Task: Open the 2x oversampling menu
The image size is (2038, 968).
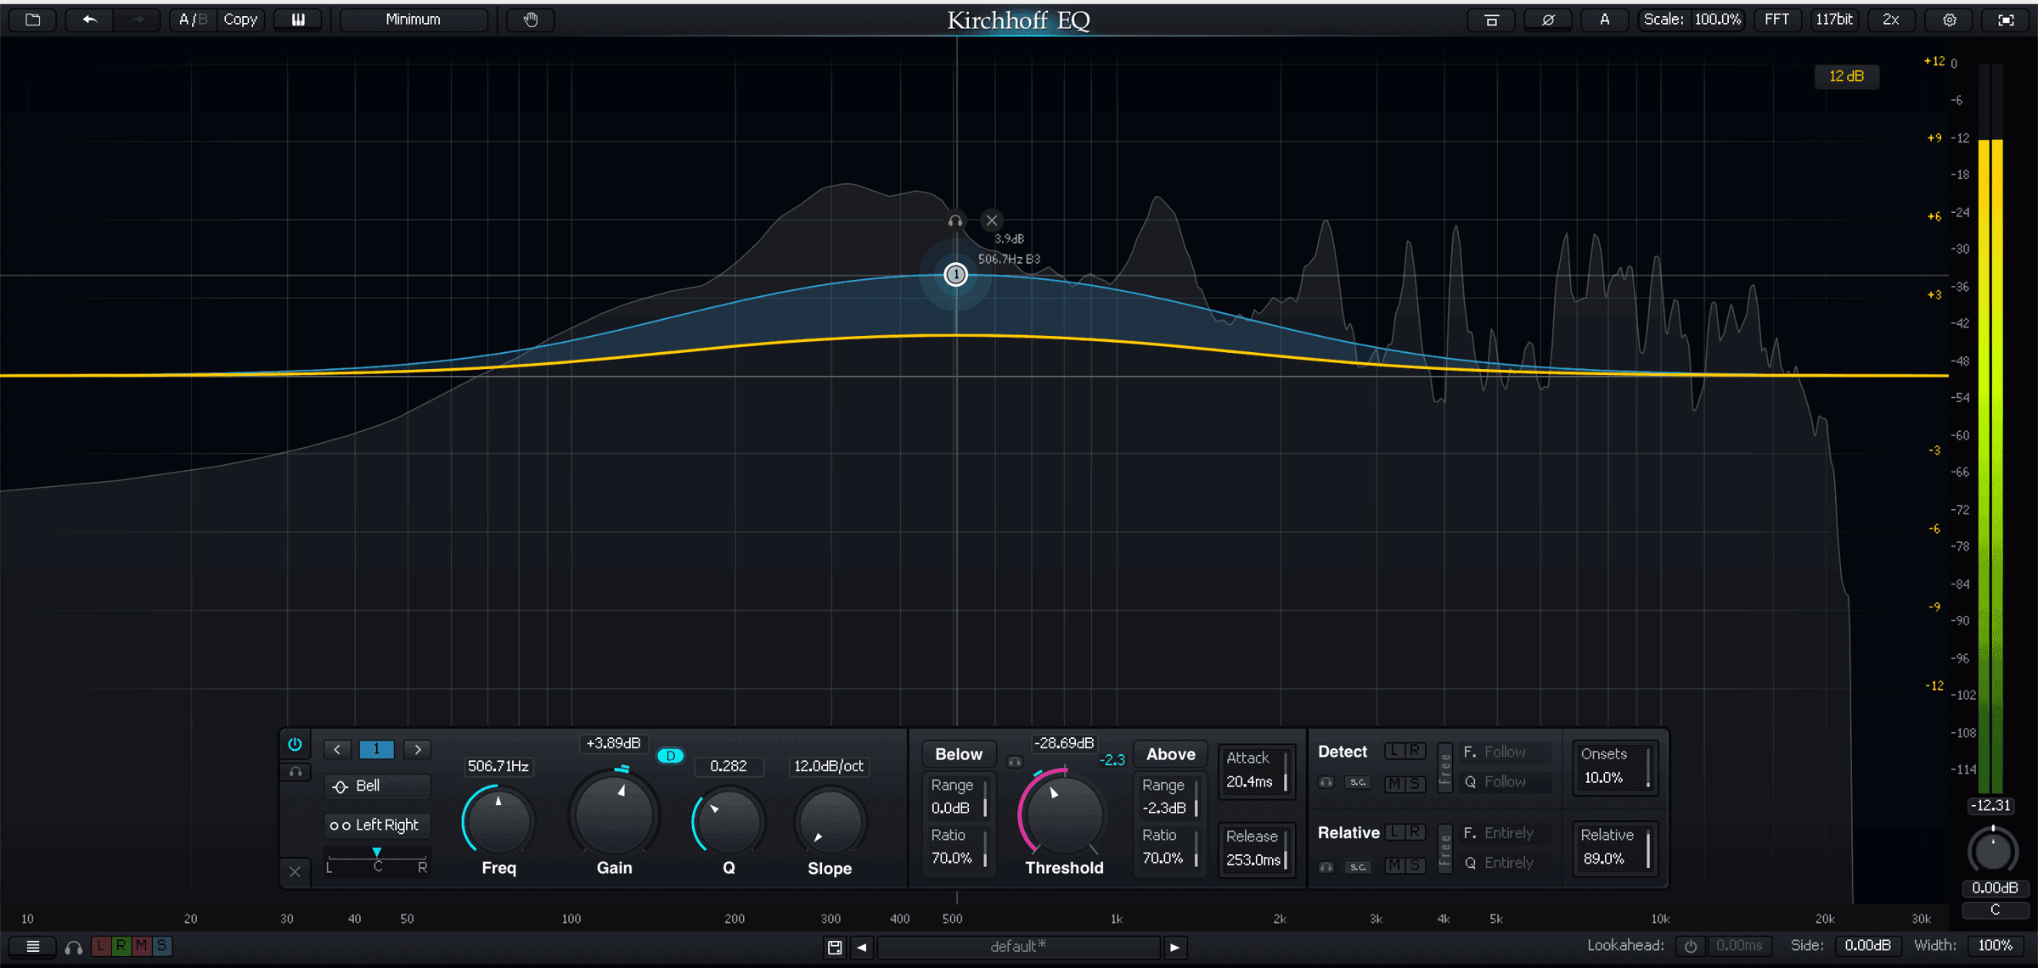Action: (x=1891, y=20)
